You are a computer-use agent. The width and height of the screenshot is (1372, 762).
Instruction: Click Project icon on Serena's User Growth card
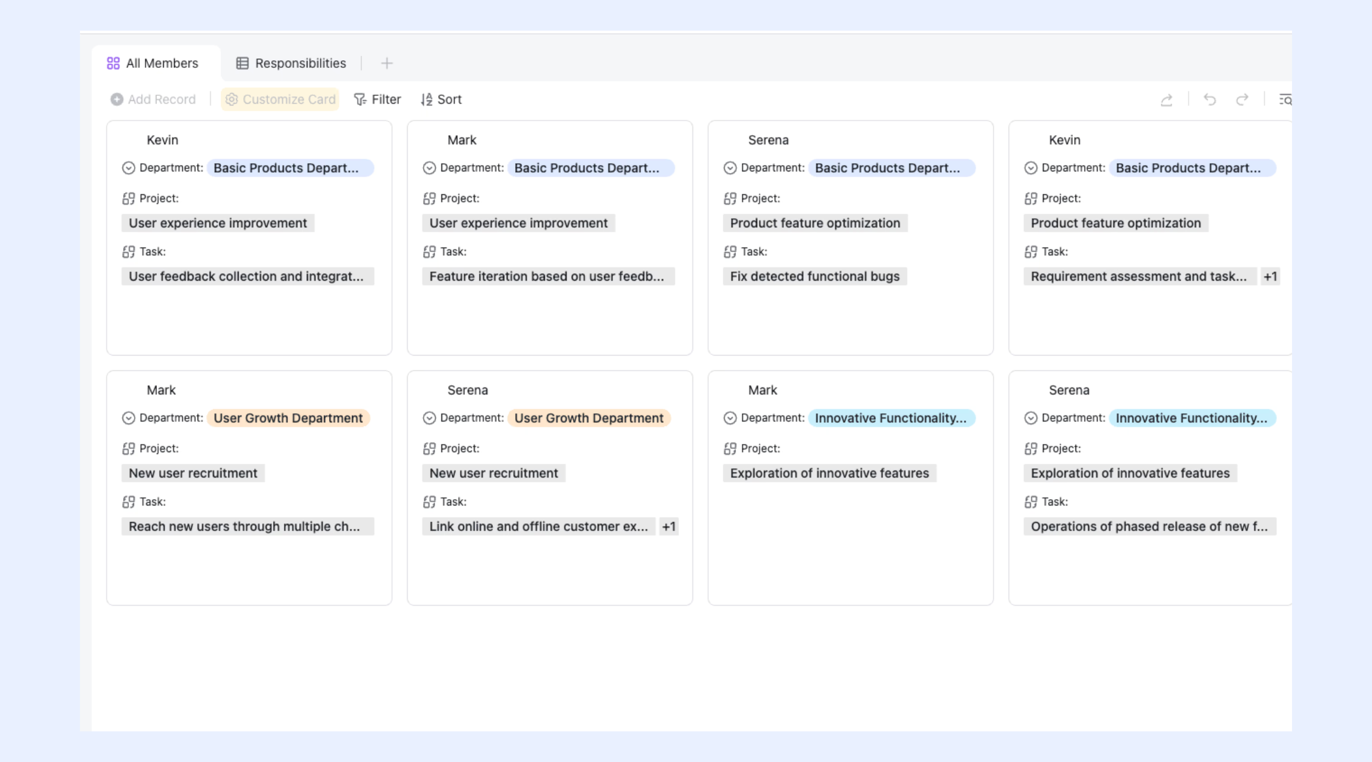pyautogui.click(x=429, y=449)
